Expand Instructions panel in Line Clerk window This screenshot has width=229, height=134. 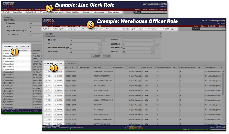[x=120, y=17]
